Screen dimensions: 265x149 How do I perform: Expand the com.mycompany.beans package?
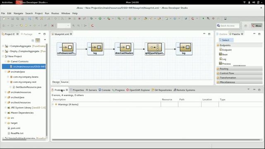8,77
